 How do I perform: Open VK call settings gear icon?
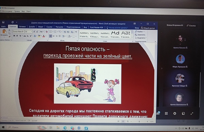click(x=175, y=113)
